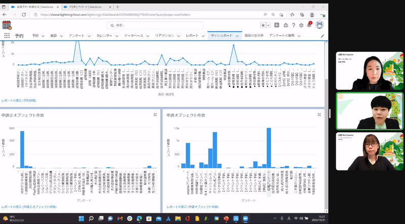Open link レポートの表示 (予約件数)
Screen dimensions: 405x224
tap(19, 100)
